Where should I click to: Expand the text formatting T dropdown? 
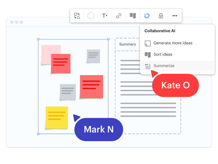coord(105,16)
